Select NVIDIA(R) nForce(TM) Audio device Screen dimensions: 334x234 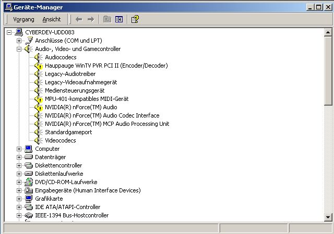pyautogui.click(x=81, y=107)
